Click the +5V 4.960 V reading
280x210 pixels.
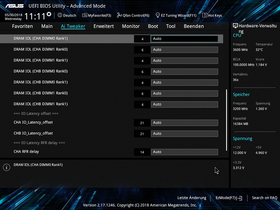261,153
